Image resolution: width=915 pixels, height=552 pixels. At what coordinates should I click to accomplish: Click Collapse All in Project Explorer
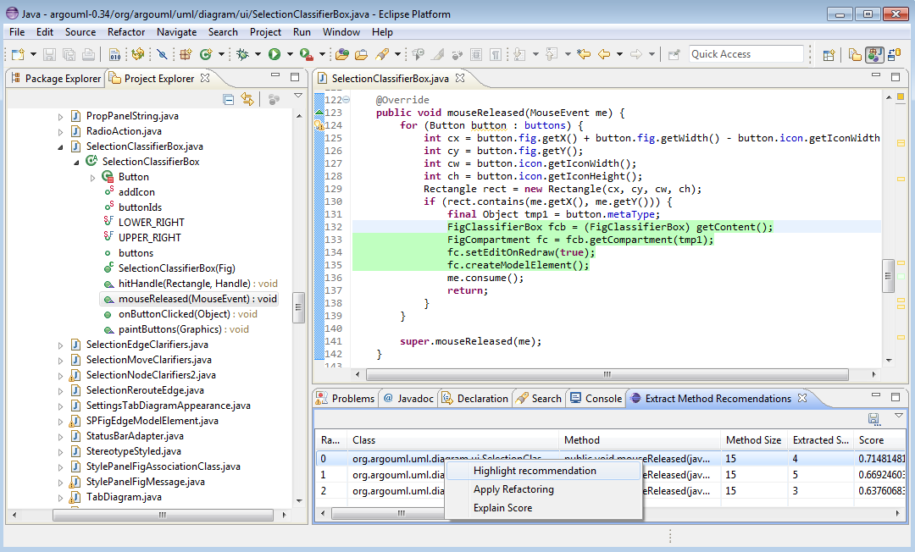coord(229,99)
